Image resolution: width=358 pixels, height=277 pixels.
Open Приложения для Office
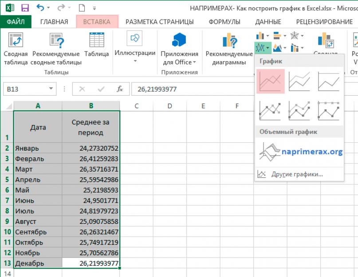[179, 49]
